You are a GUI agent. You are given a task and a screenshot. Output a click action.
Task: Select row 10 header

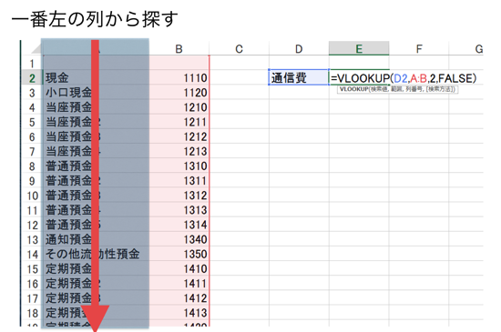[32, 196]
